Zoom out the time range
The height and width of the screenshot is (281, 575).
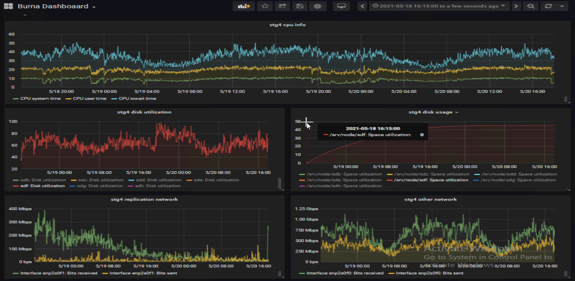(x=531, y=6)
